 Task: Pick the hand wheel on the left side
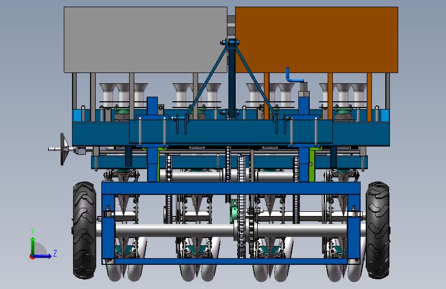[x=64, y=149]
